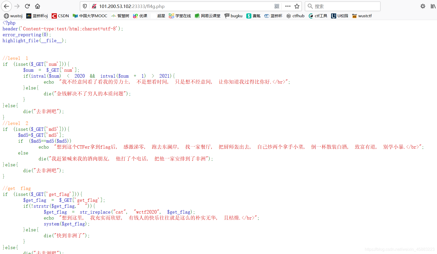Click the $md5=$_GET['md5']; line
Viewport: 437px width, 254px height.
tap(41, 135)
